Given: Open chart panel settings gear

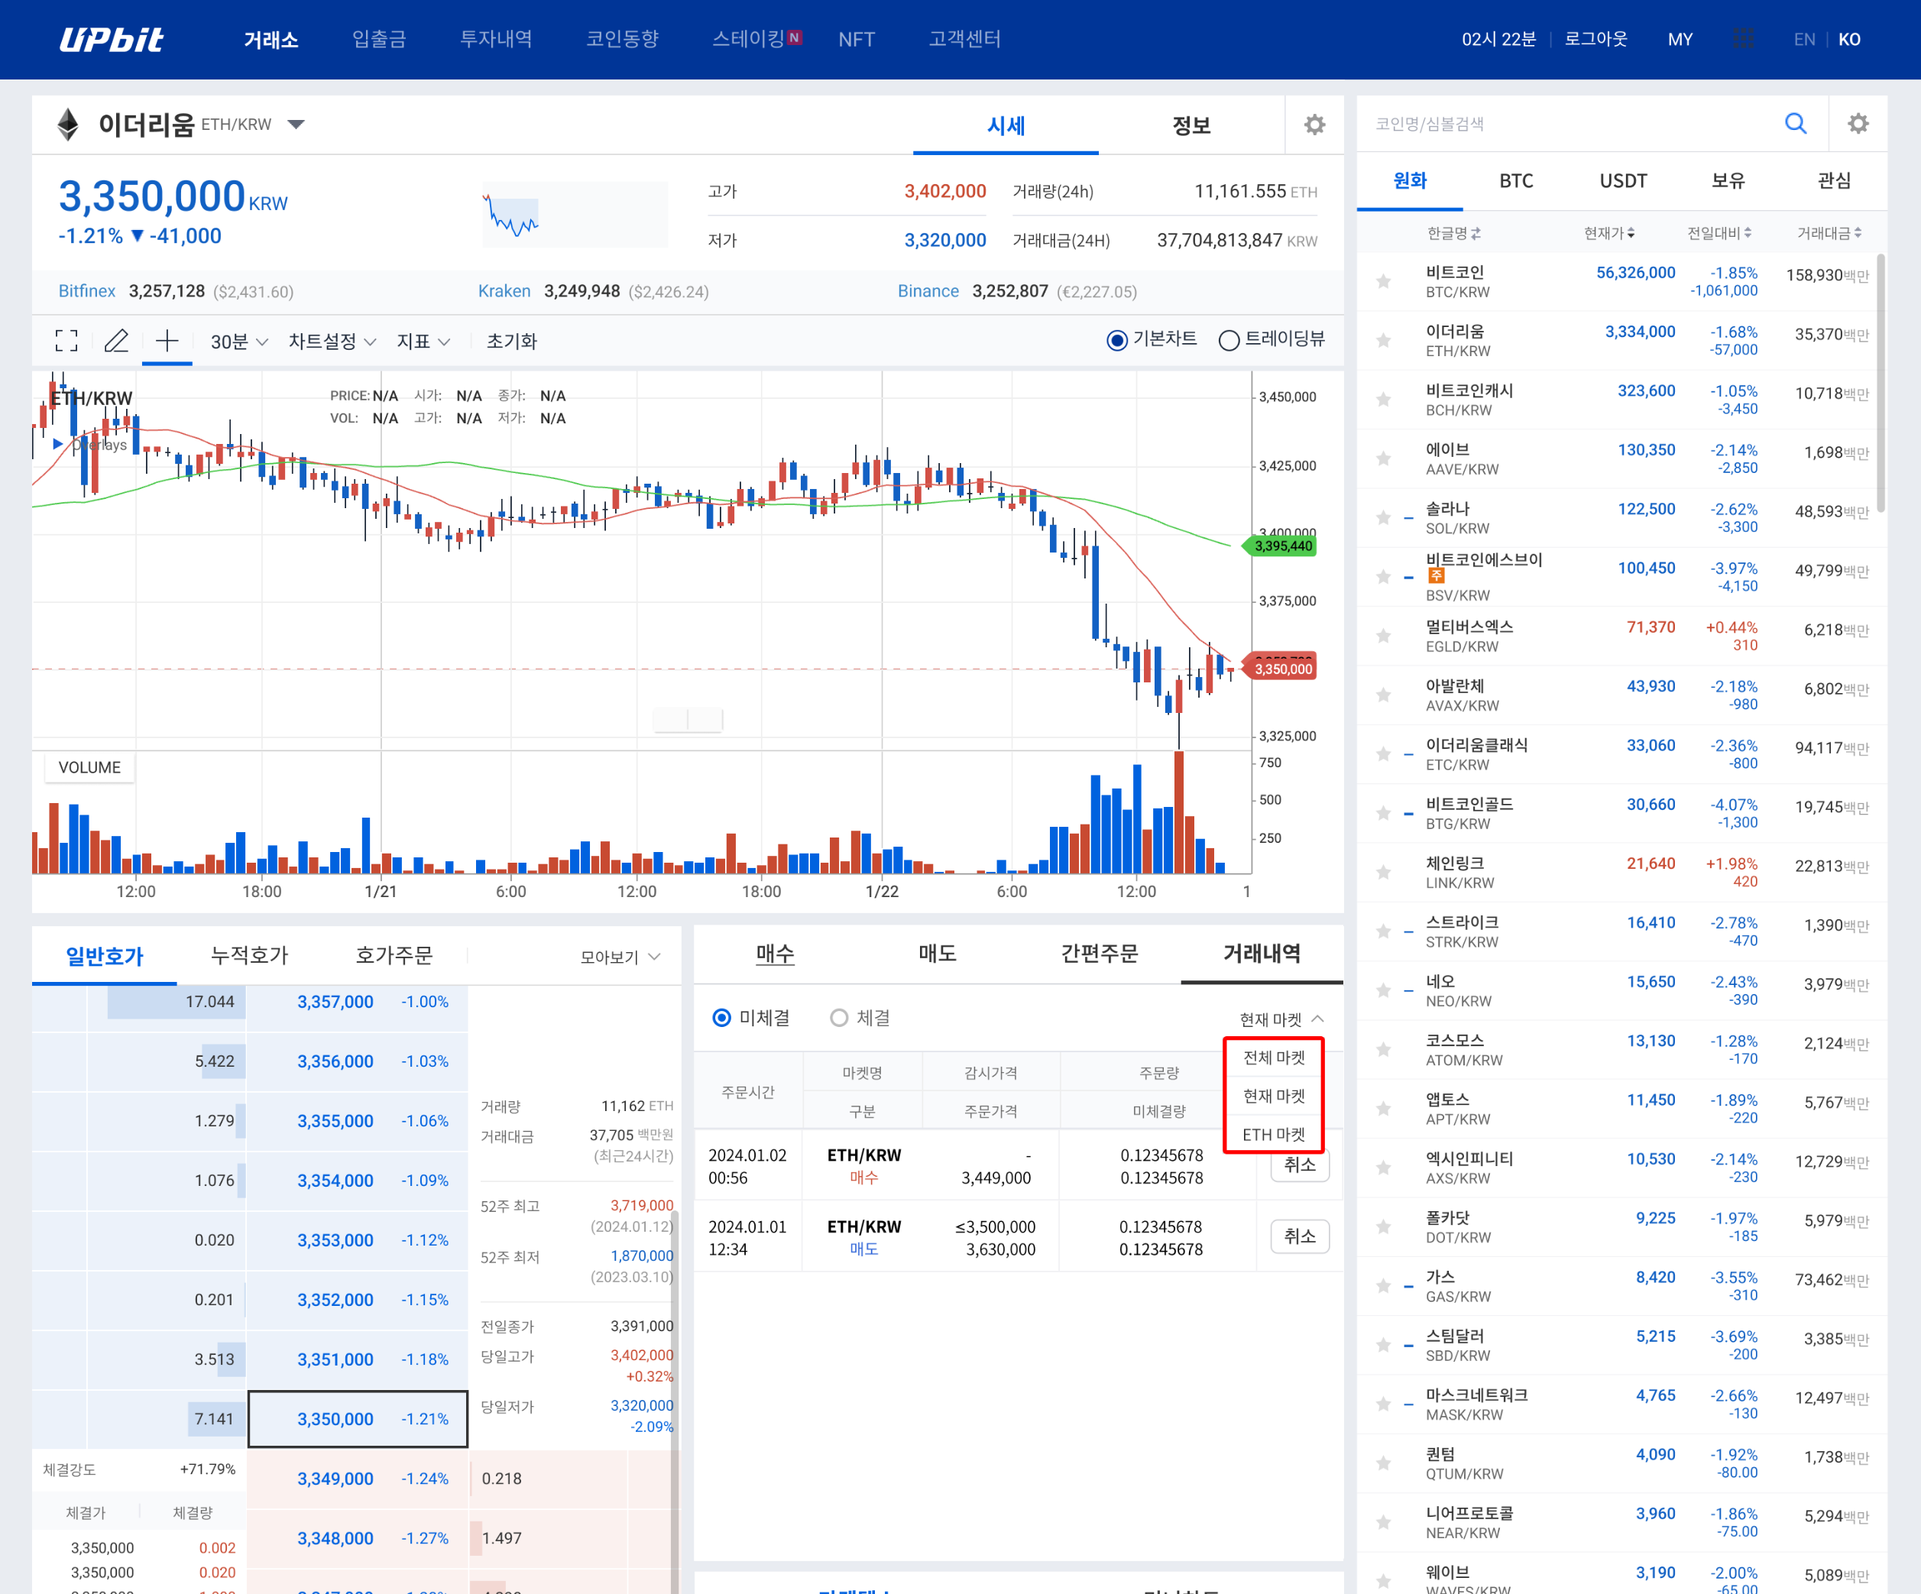Looking at the screenshot, I should pos(1314,125).
